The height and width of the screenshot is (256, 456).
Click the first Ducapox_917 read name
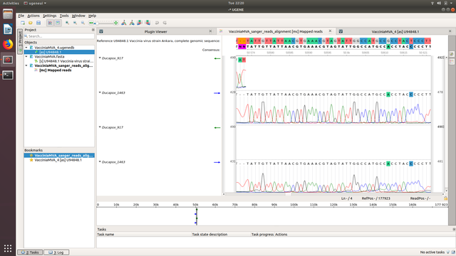[113, 58]
